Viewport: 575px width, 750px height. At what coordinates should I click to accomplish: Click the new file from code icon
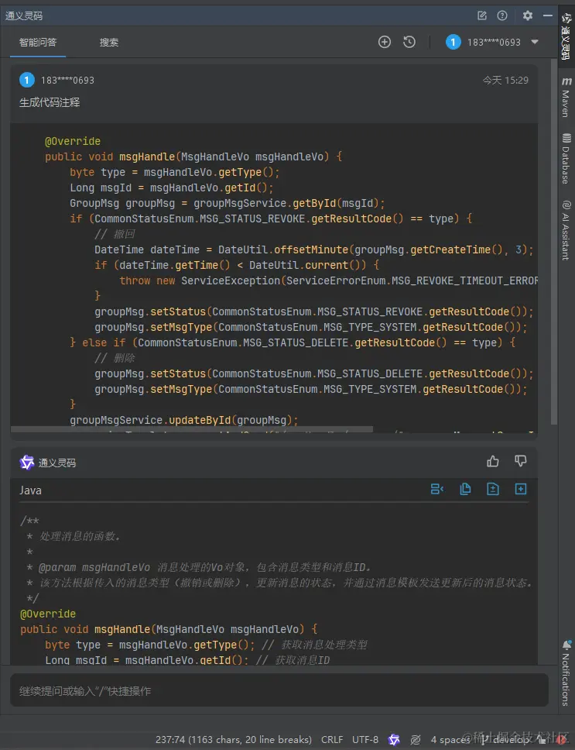coord(493,489)
